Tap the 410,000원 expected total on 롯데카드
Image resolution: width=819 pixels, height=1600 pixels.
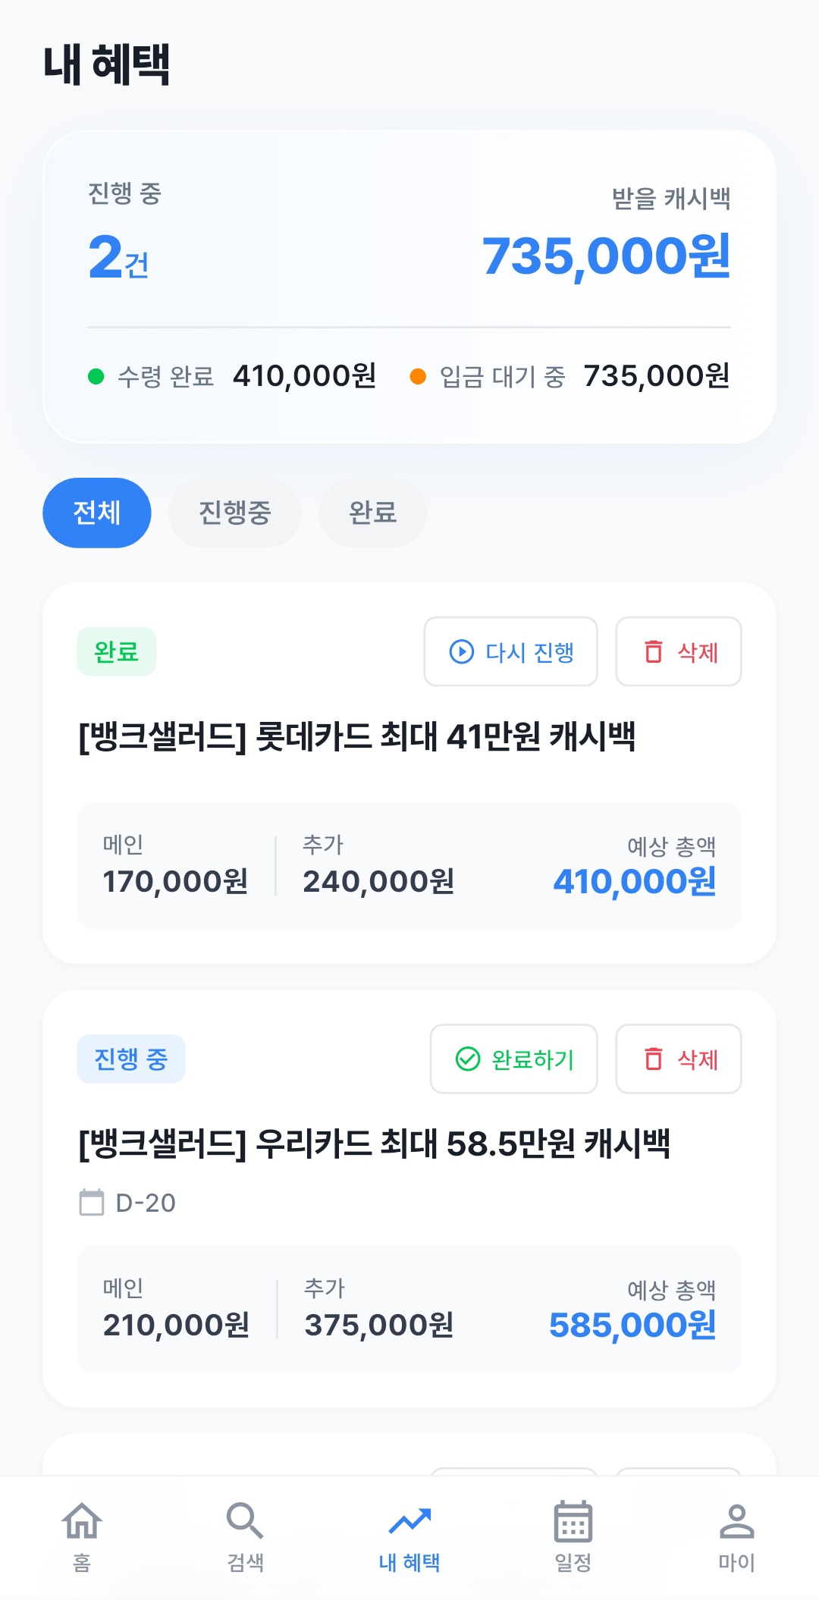coord(635,882)
